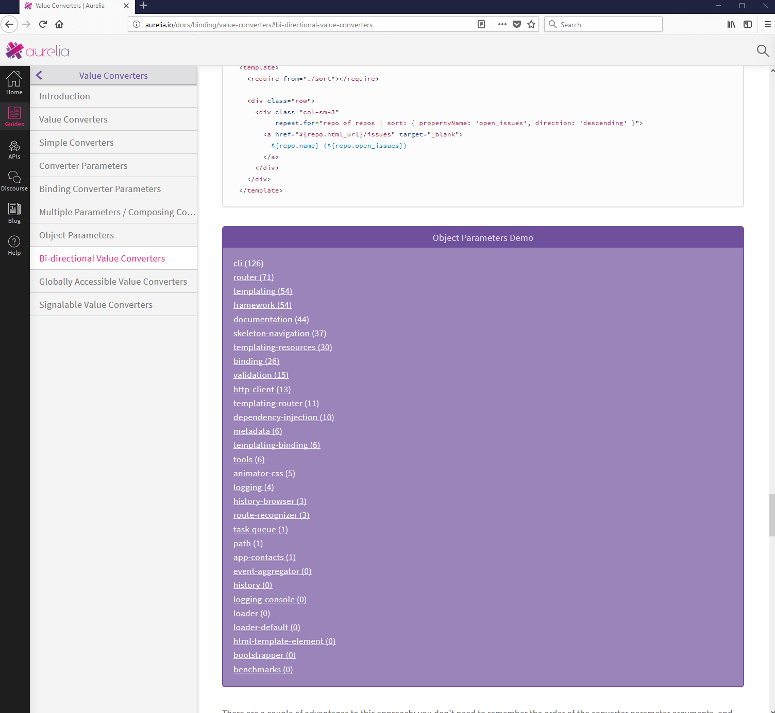
Task: Open history-browser (3) link
Action: 270,501
